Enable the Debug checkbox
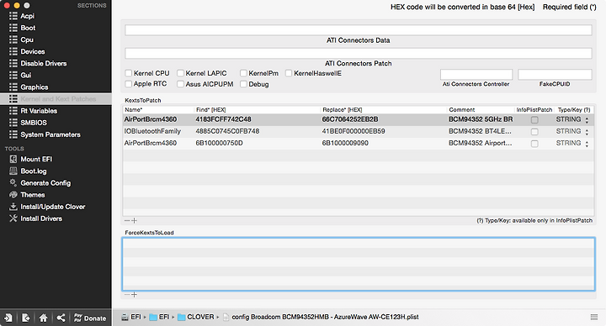 [x=243, y=84]
